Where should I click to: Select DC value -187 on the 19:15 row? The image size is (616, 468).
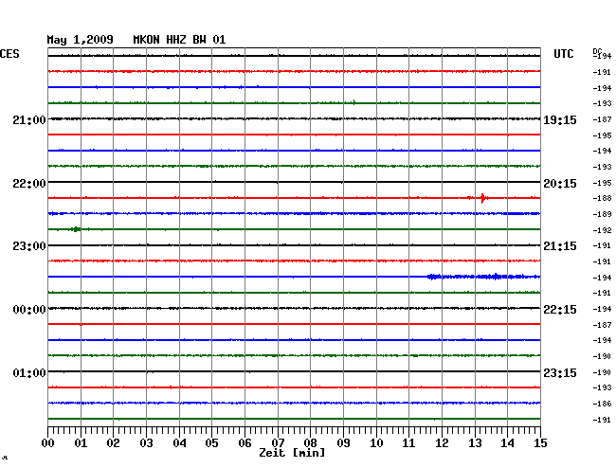tap(602, 119)
